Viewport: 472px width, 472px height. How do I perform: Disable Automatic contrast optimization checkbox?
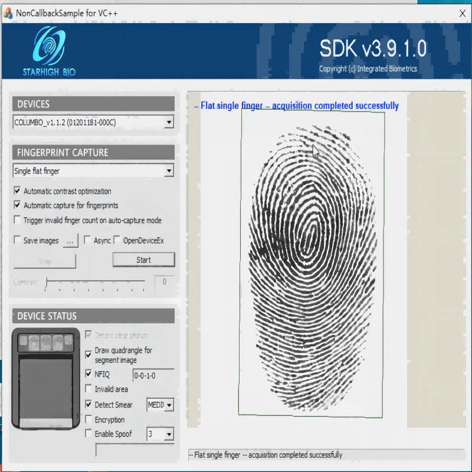[17, 191]
